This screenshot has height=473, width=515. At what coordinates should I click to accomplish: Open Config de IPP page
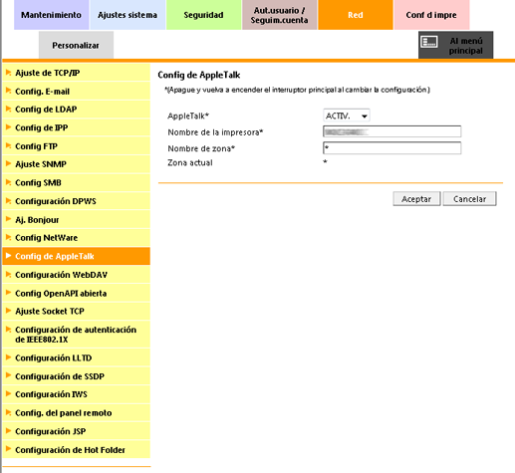click(76, 127)
